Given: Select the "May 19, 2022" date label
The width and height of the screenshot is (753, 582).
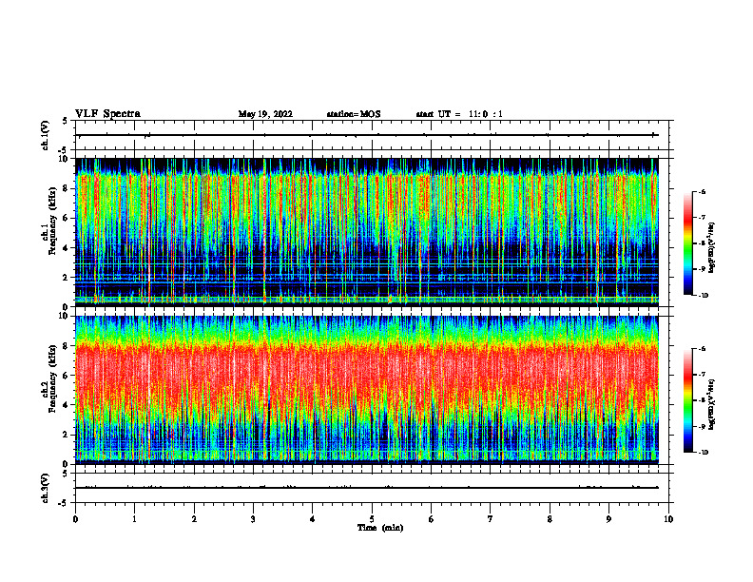Looking at the screenshot, I should (x=265, y=114).
